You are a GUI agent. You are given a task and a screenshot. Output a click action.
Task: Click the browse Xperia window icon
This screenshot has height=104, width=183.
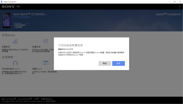click(x=46, y=63)
